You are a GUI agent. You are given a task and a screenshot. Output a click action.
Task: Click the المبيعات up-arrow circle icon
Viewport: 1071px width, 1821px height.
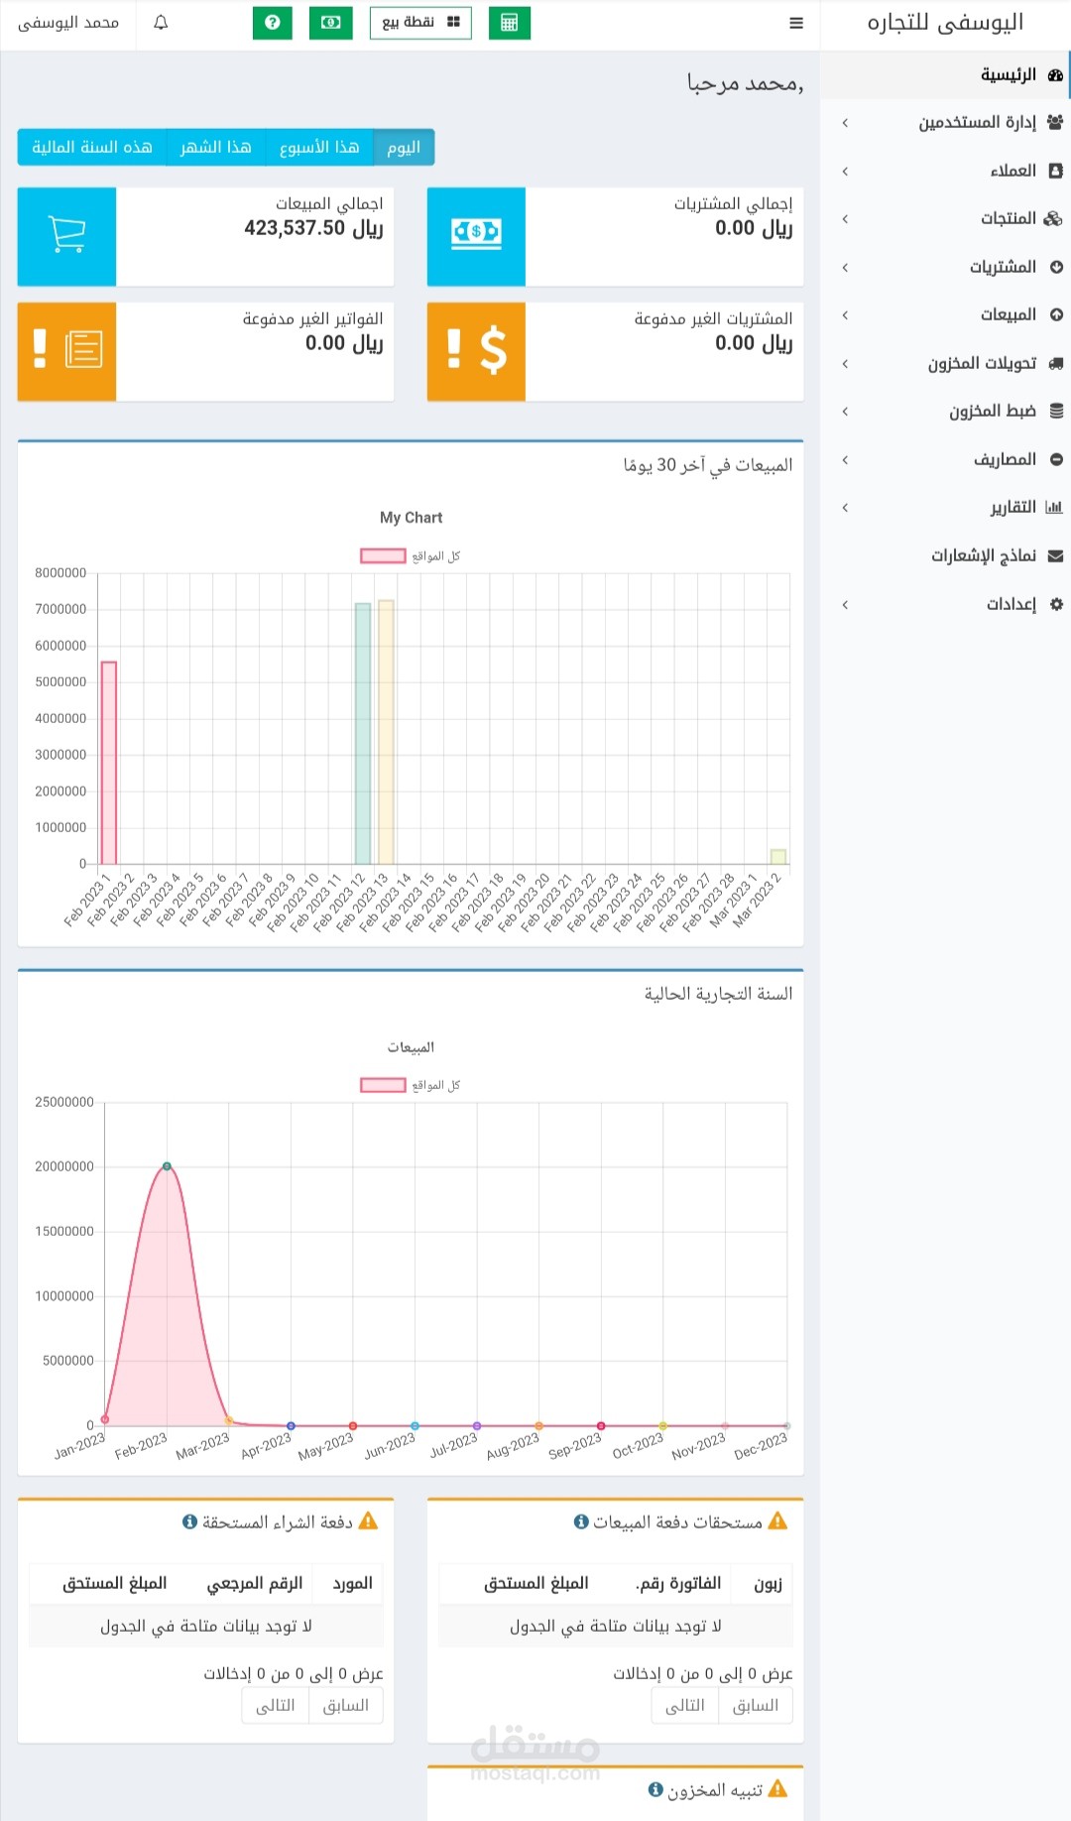click(1056, 314)
